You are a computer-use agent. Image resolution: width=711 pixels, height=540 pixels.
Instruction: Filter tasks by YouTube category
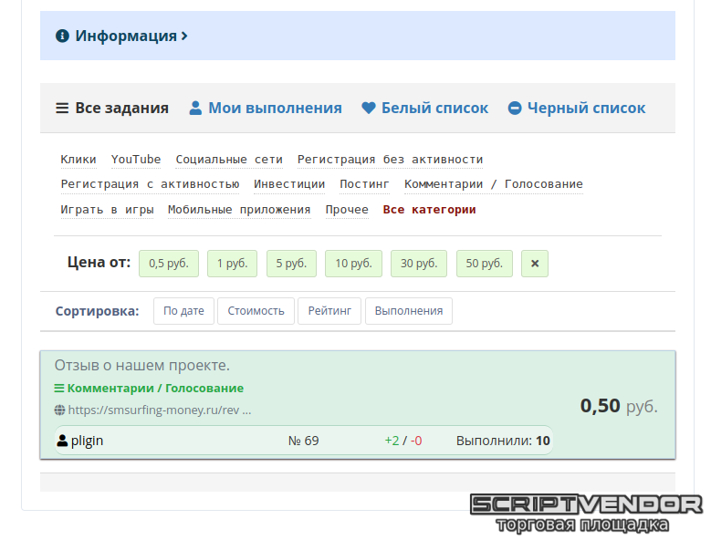pyautogui.click(x=136, y=160)
